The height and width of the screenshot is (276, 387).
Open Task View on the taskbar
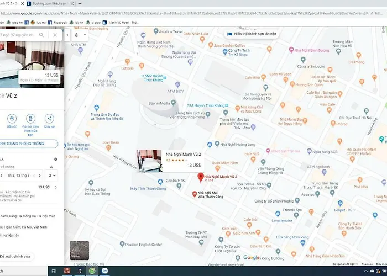point(54,271)
